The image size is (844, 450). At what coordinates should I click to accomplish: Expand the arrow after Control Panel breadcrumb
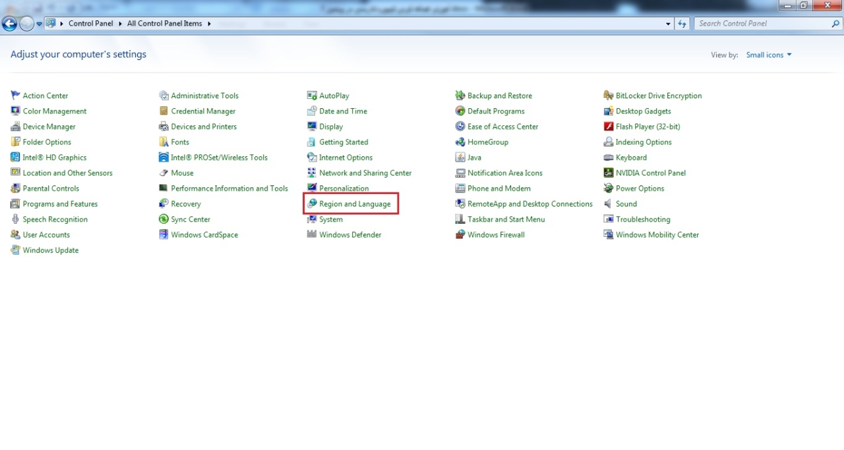tap(120, 24)
